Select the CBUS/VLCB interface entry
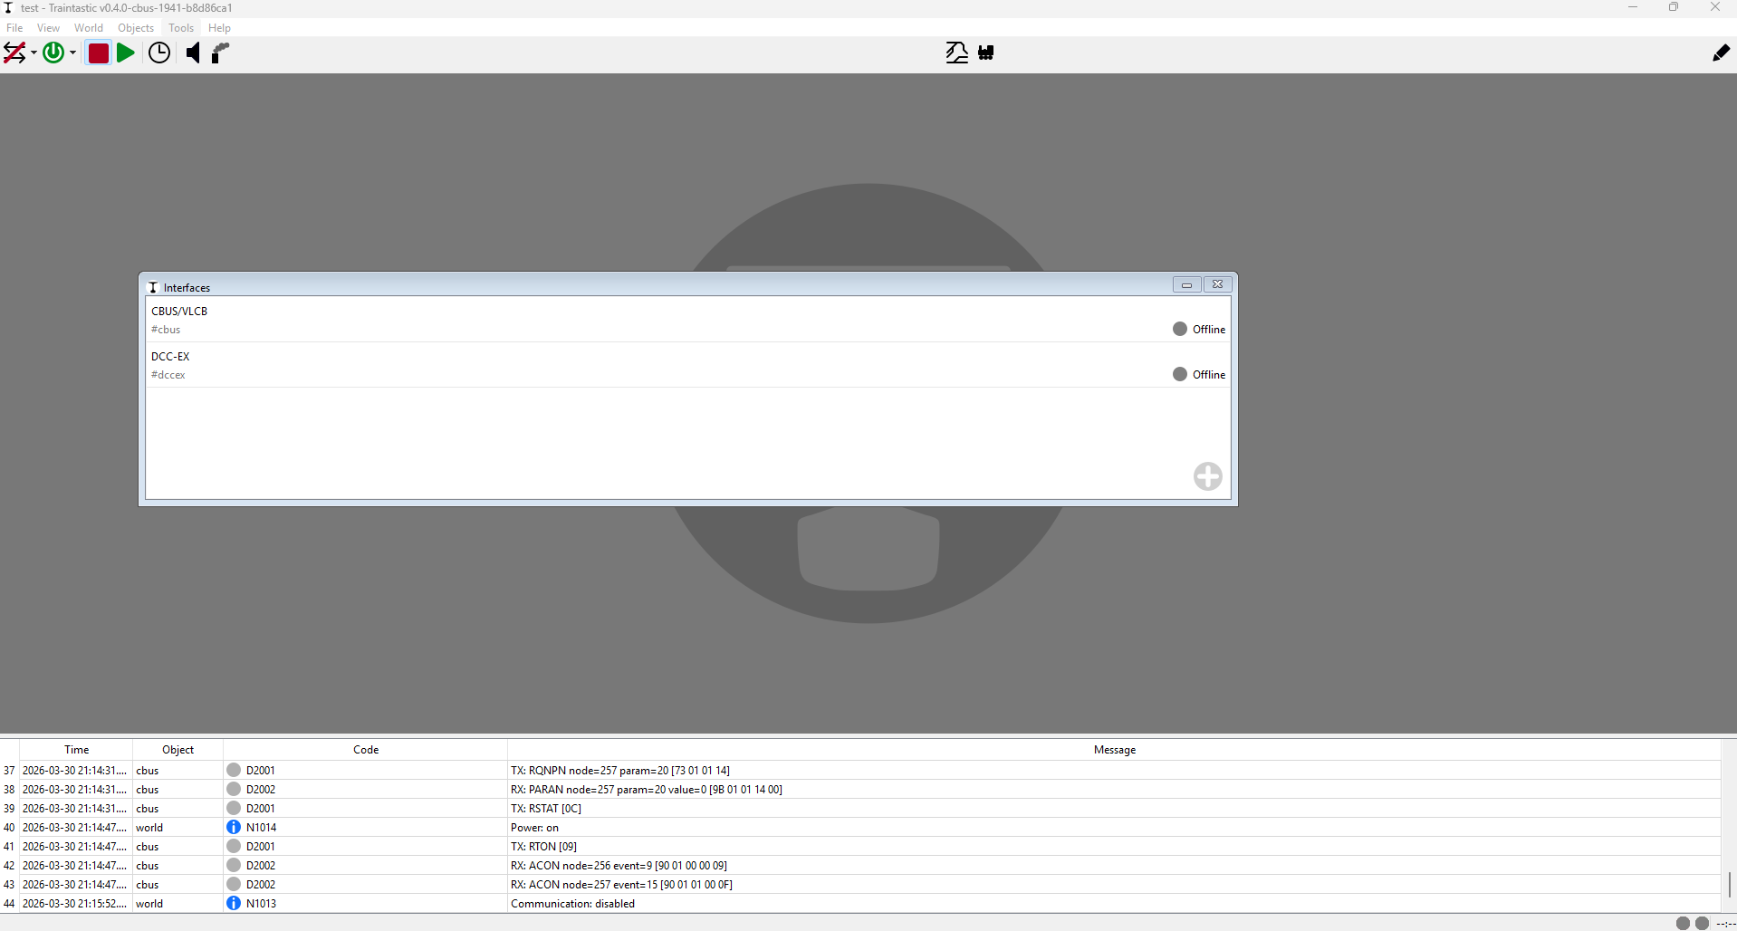Screen dimensions: 1737x931 coord(634,320)
